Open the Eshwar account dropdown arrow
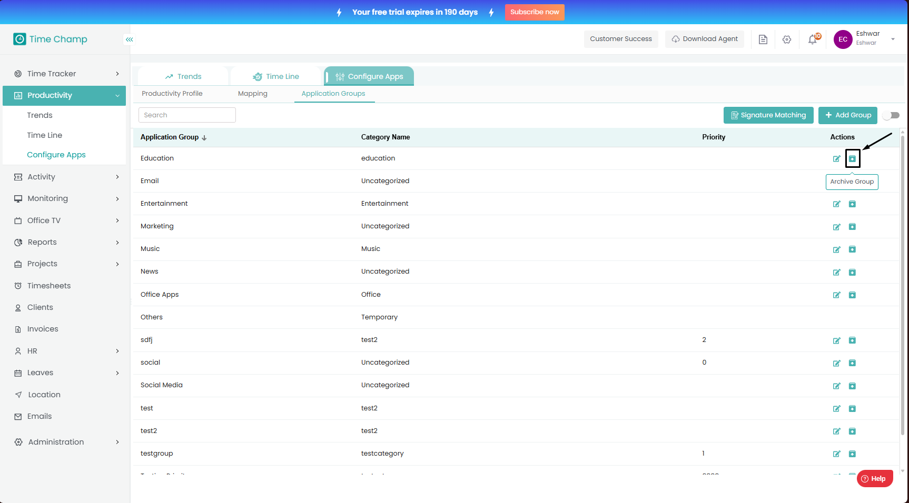The width and height of the screenshot is (909, 503). pyautogui.click(x=893, y=39)
